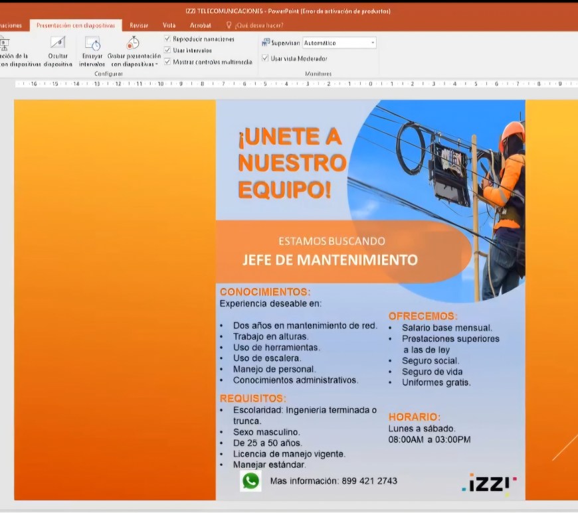The width and height of the screenshot is (578, 513).
Task: Click the WhatsApp logo on the slide
Action: (x=250, y=480)
